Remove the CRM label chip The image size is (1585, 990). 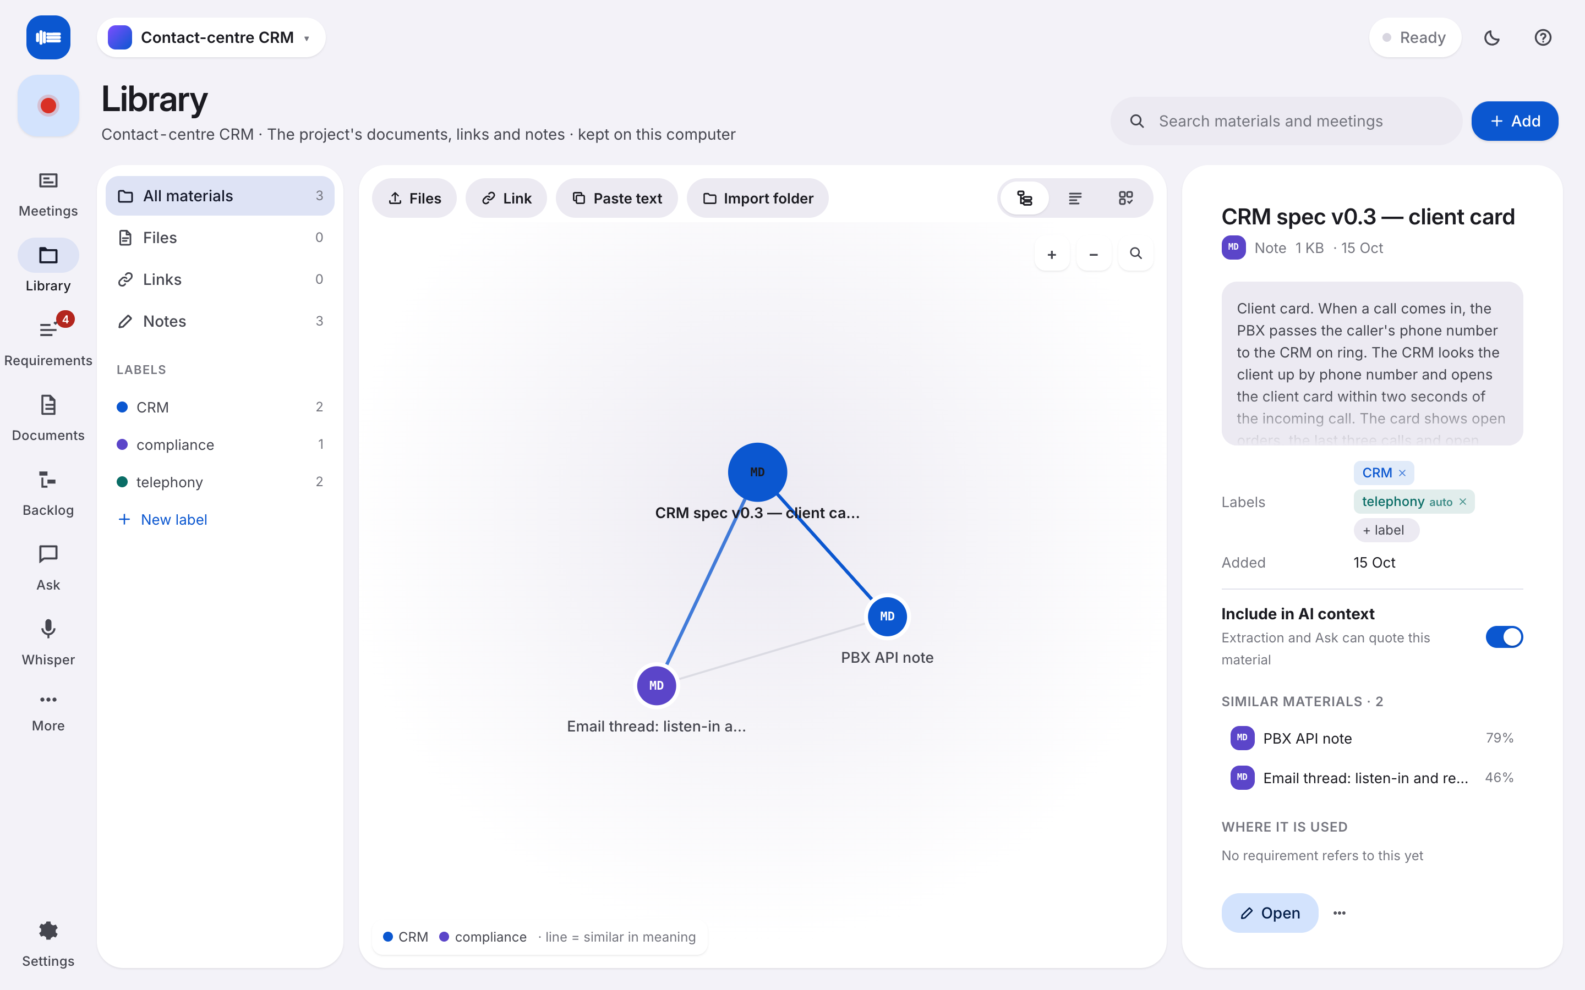[1402, 473]
